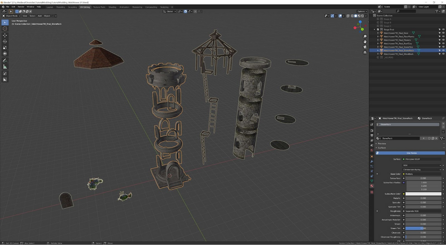
Task: Click the white Subsurface Color swatch
Action: tap(423, 194)
